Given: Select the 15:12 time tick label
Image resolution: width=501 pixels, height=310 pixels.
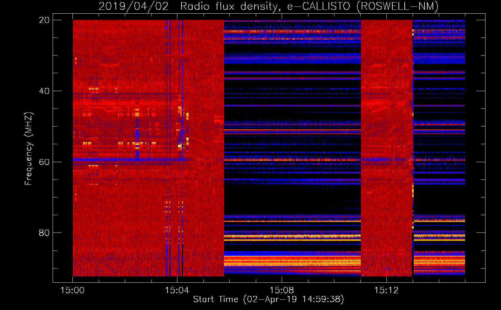Looking at the screenshot, I should [386, 290].
